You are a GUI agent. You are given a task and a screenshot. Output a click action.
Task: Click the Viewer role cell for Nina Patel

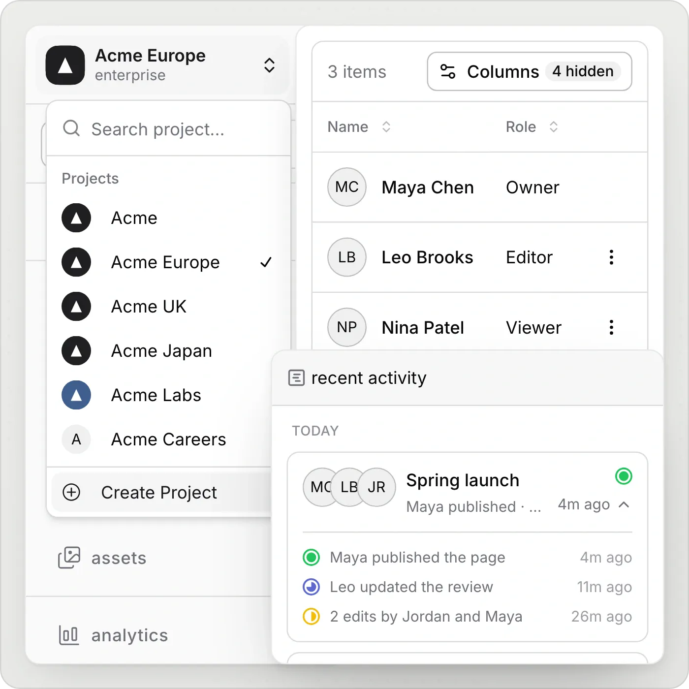tap(533, 328)
